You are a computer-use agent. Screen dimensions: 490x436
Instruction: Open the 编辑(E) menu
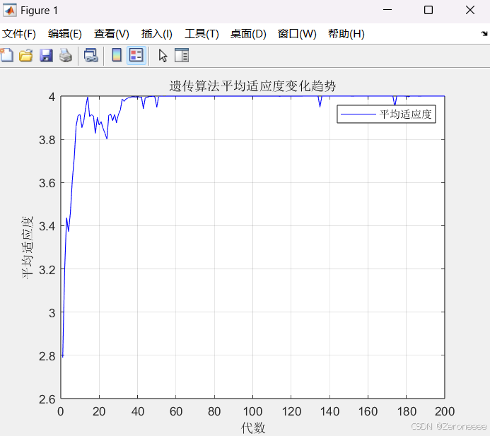64,34
